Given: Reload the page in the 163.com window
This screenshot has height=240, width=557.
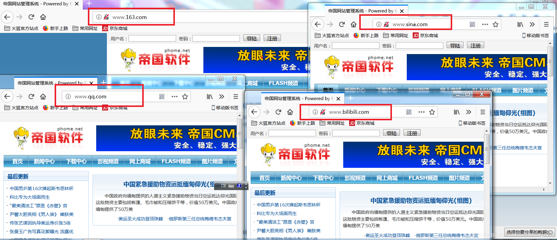Looking at the screenshot, I should pyautogui.click(x=31, y=17).
